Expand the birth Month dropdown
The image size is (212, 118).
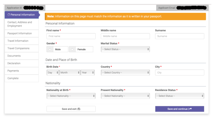coord(70,72)
